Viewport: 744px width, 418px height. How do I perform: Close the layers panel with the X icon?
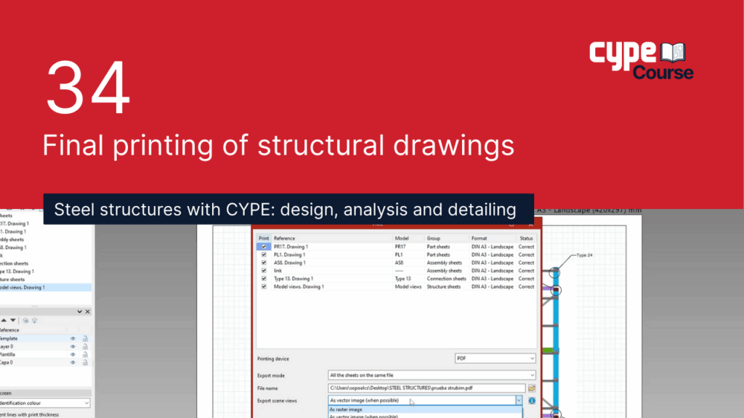tap(88, 311)
